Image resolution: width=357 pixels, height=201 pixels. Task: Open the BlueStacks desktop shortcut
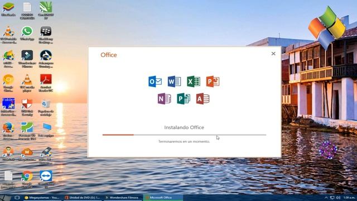(8, 9)
